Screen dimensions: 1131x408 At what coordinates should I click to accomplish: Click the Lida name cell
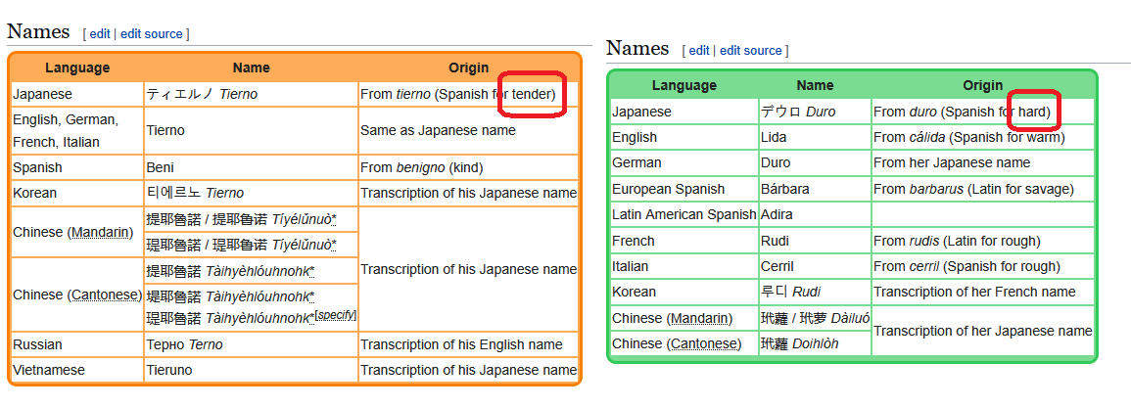click(815, 137)
